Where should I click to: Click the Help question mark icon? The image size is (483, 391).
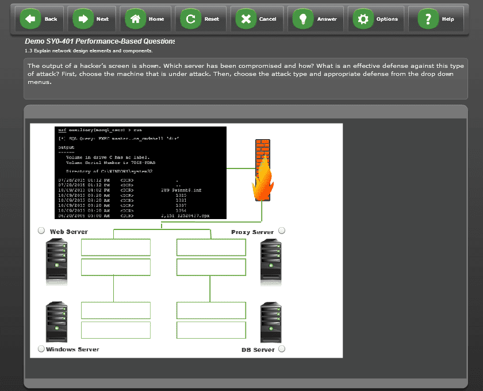tap(428, 18)
